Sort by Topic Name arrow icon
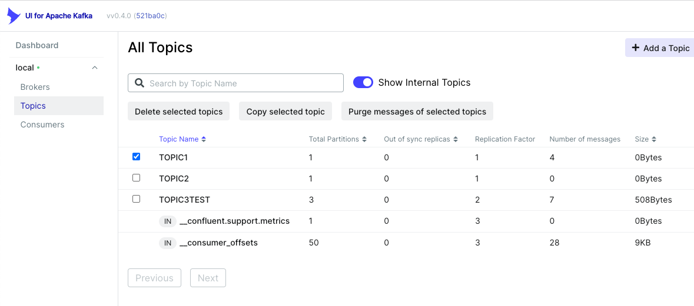Screen dimensions: 694x306 point(204,139)
